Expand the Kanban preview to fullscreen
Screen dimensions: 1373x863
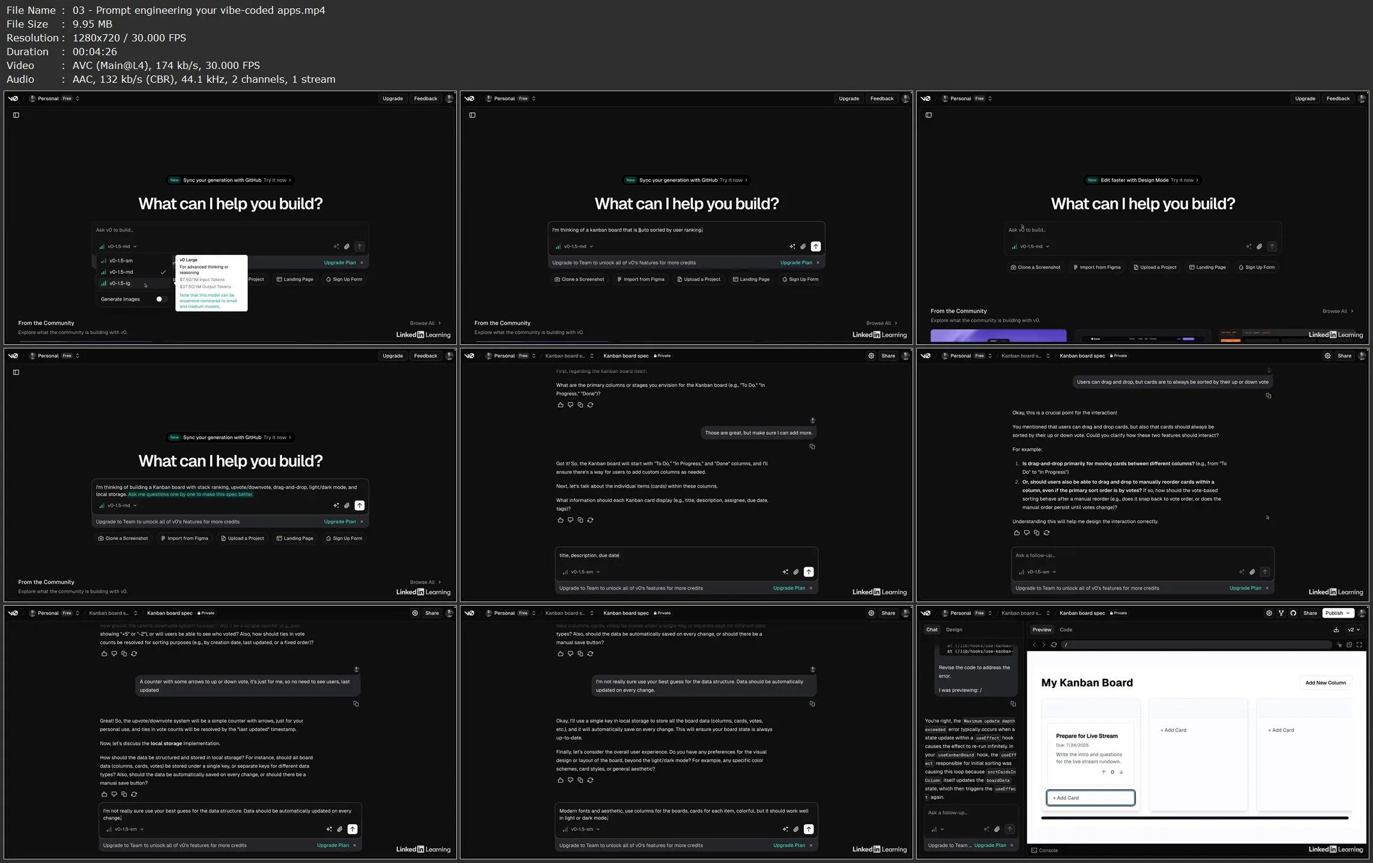point(1359,645)
